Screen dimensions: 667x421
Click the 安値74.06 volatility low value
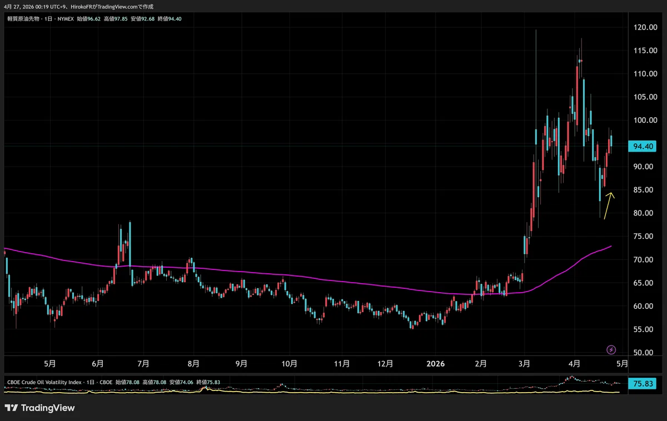point(182,382)
